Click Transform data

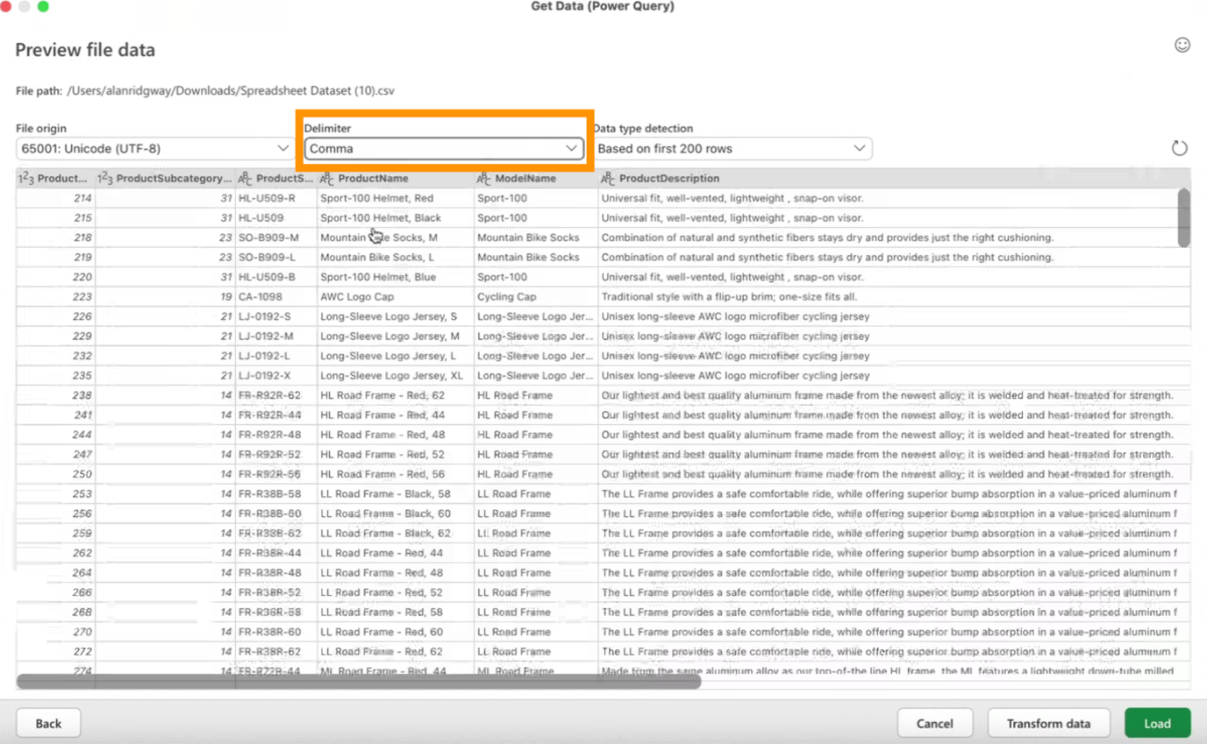[x=1048, y=723]
